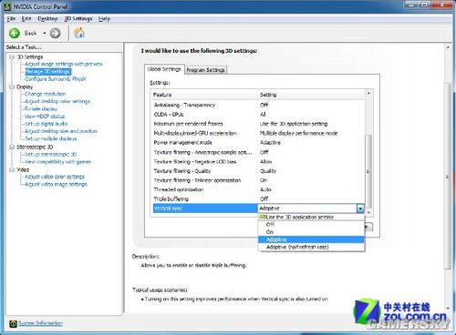This screenshot has width=456, height=335.
Task: Toggle the Vertical sync dropdown arrow
Action: click(360, 208)
